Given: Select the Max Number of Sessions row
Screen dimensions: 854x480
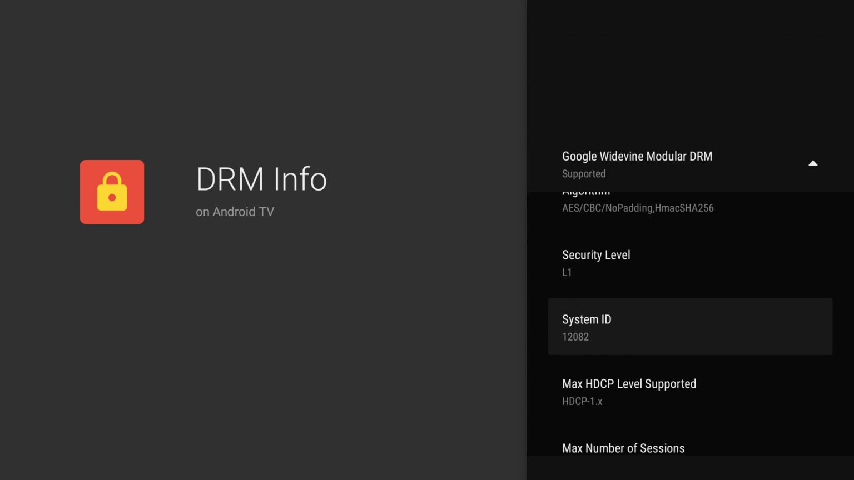Looking at the screenshot, I should pyautogui.click(x=623, y=448).
